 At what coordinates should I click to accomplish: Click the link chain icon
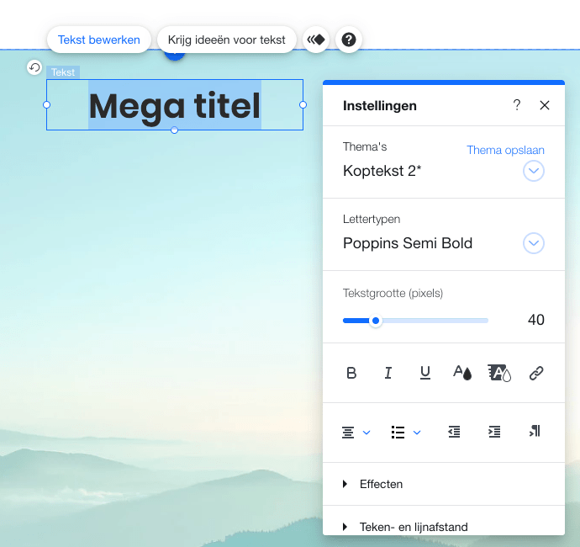click(536, 373)
